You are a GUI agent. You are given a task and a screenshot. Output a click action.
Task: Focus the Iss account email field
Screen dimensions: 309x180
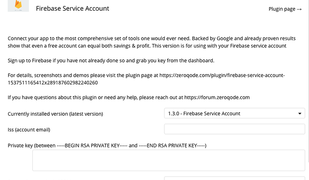click(x=235, y=129)
